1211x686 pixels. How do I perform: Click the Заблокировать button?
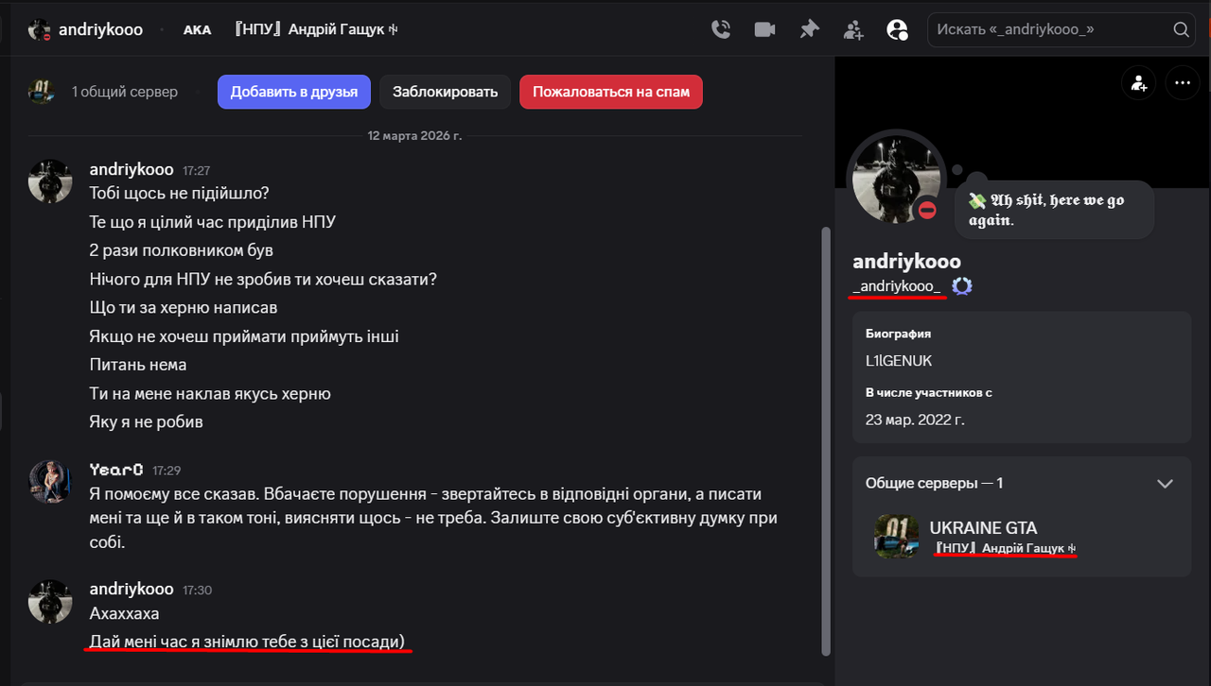click(446, 92)
